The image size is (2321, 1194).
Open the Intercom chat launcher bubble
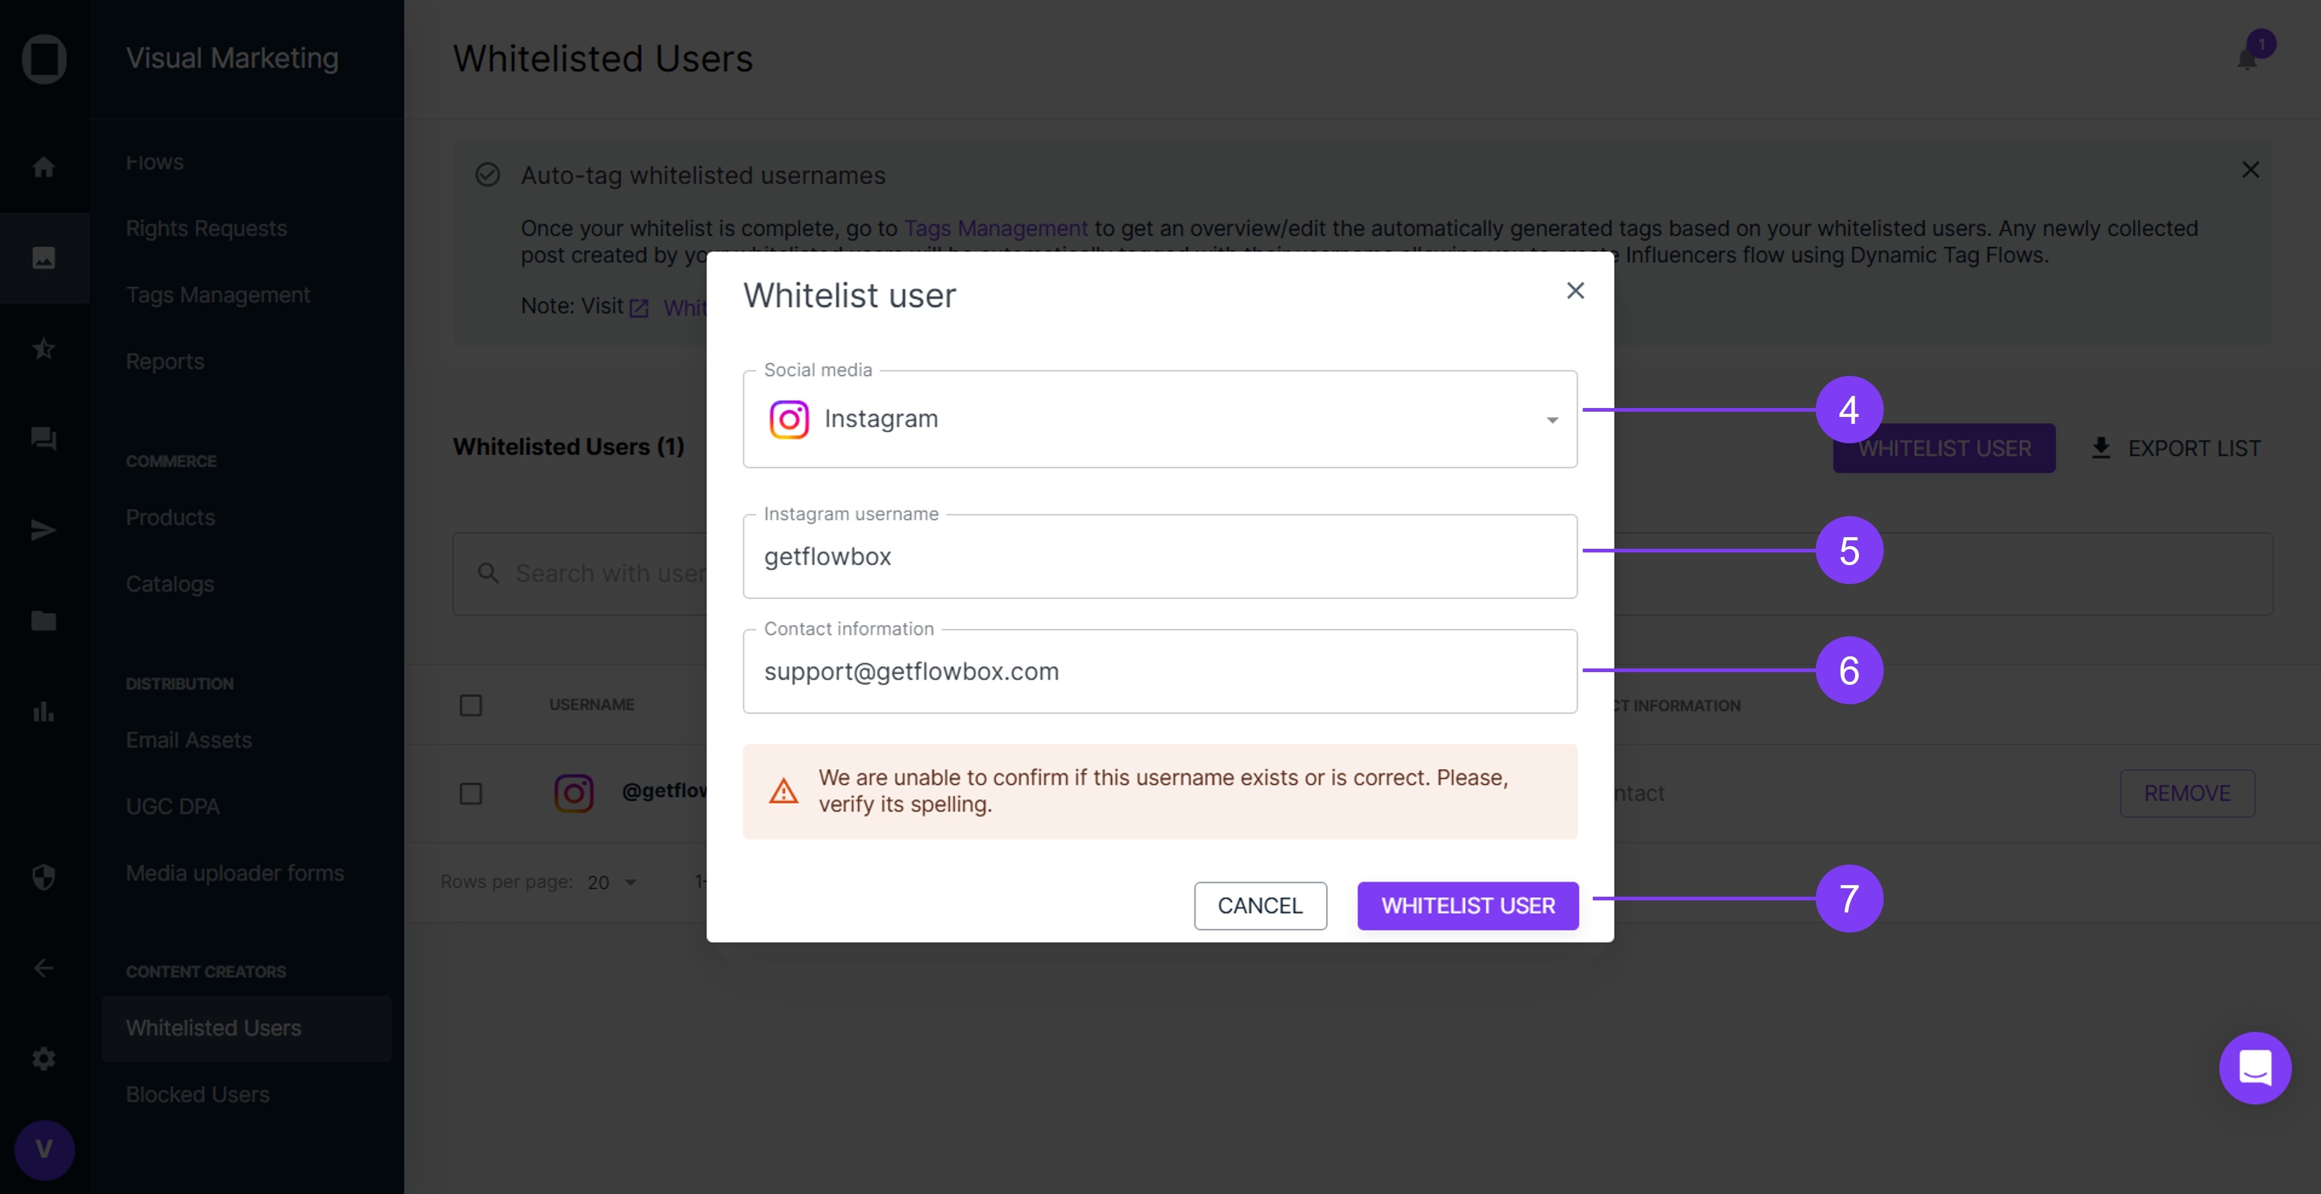click(x=2255, y=1067)
